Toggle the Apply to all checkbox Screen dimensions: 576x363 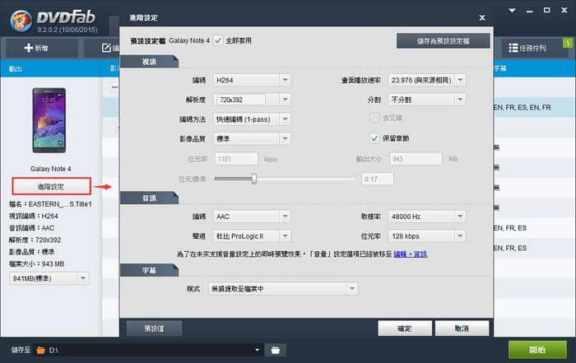pyautogui.click(x=218, y=40)
